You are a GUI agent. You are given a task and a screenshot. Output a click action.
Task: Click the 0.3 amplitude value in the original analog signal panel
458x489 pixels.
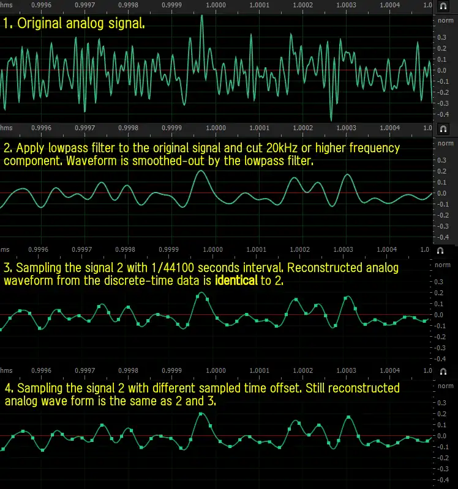coord(441,37)
